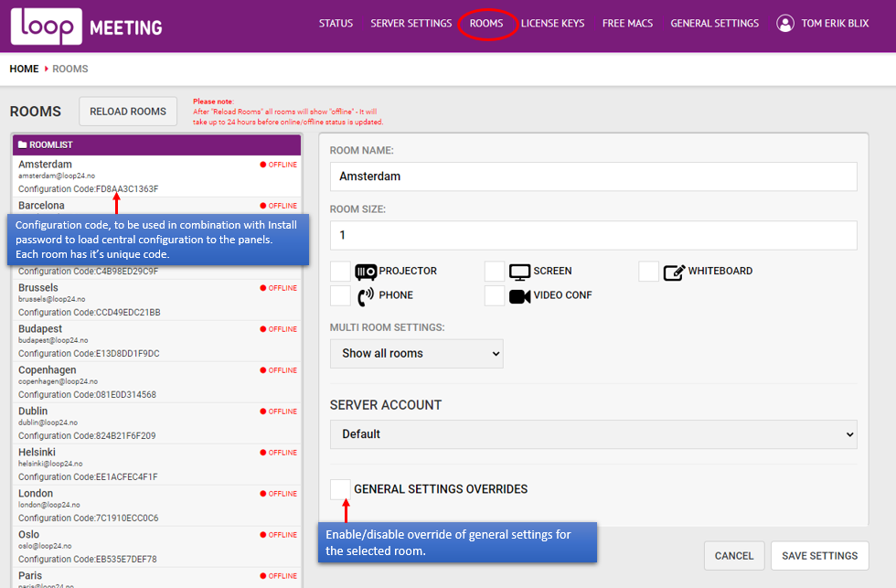
Task: Expand the Server Account dropdown
Action: pyautogui.click(x=592, y=434)
